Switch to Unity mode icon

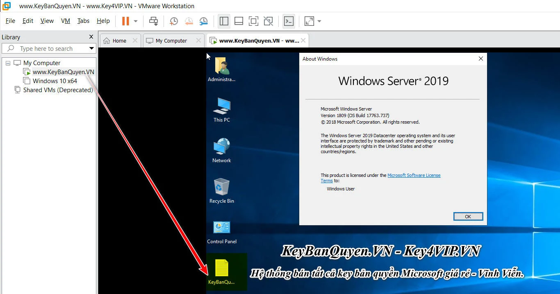268,21
